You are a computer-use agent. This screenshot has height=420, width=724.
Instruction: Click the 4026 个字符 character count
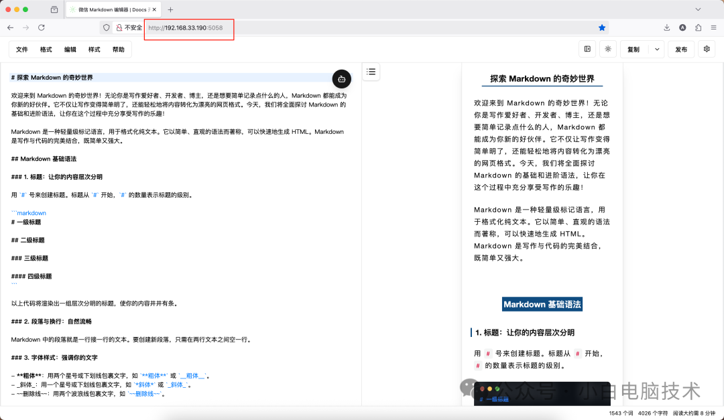click(652, 413)
